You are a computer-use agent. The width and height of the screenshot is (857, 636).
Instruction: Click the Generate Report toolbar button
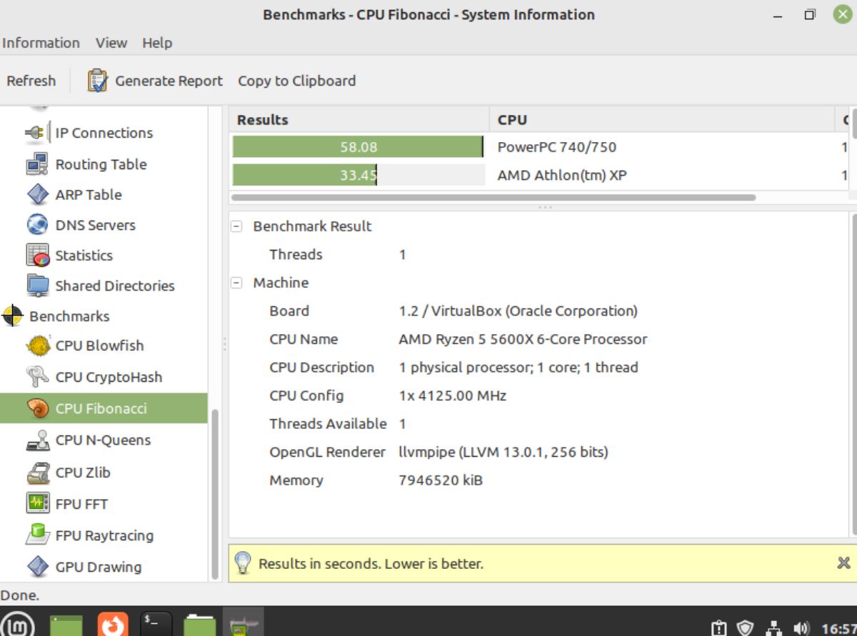point(168,81)
